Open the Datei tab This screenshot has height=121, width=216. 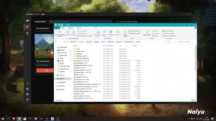(x=57, y=28)
